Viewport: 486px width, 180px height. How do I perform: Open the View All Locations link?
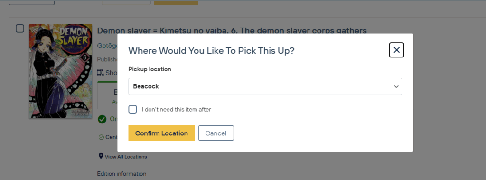point(126,157)
